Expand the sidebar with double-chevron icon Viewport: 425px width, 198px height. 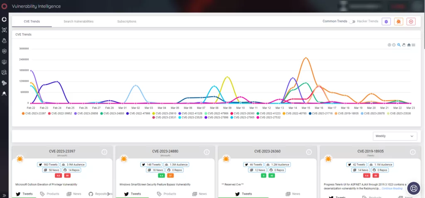point(4,195)
